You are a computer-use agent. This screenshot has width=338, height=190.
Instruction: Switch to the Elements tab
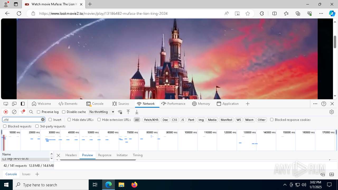pyautogui.click(x=68, y=104)
